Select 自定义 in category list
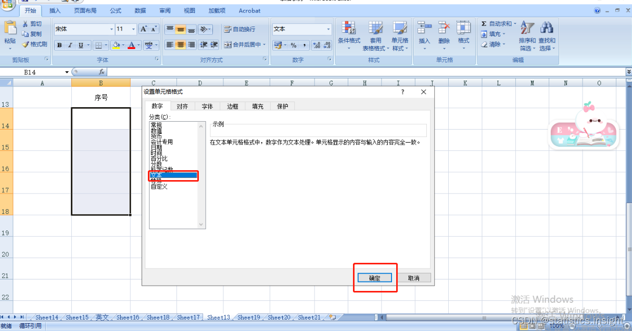The image size is (632, 331). [159, 187]
